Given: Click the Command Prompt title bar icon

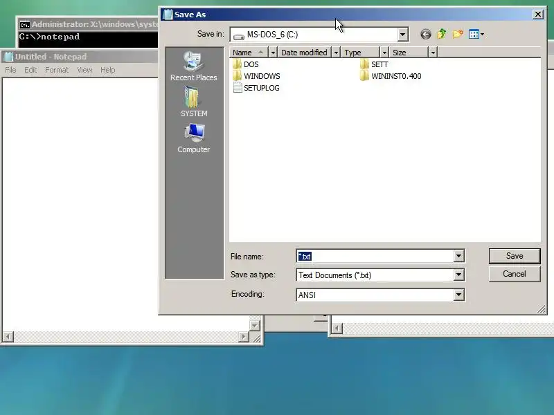Looking at the screenshot, I should tap(24, 25).
